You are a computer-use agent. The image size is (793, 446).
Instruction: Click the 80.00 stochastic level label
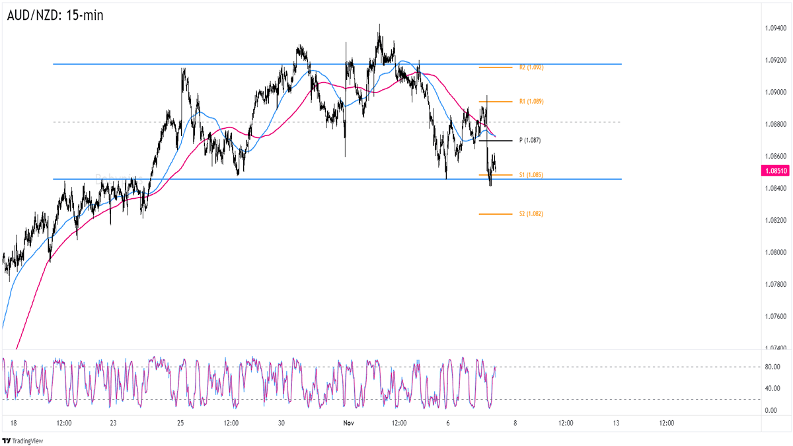[x=771, y=367]
